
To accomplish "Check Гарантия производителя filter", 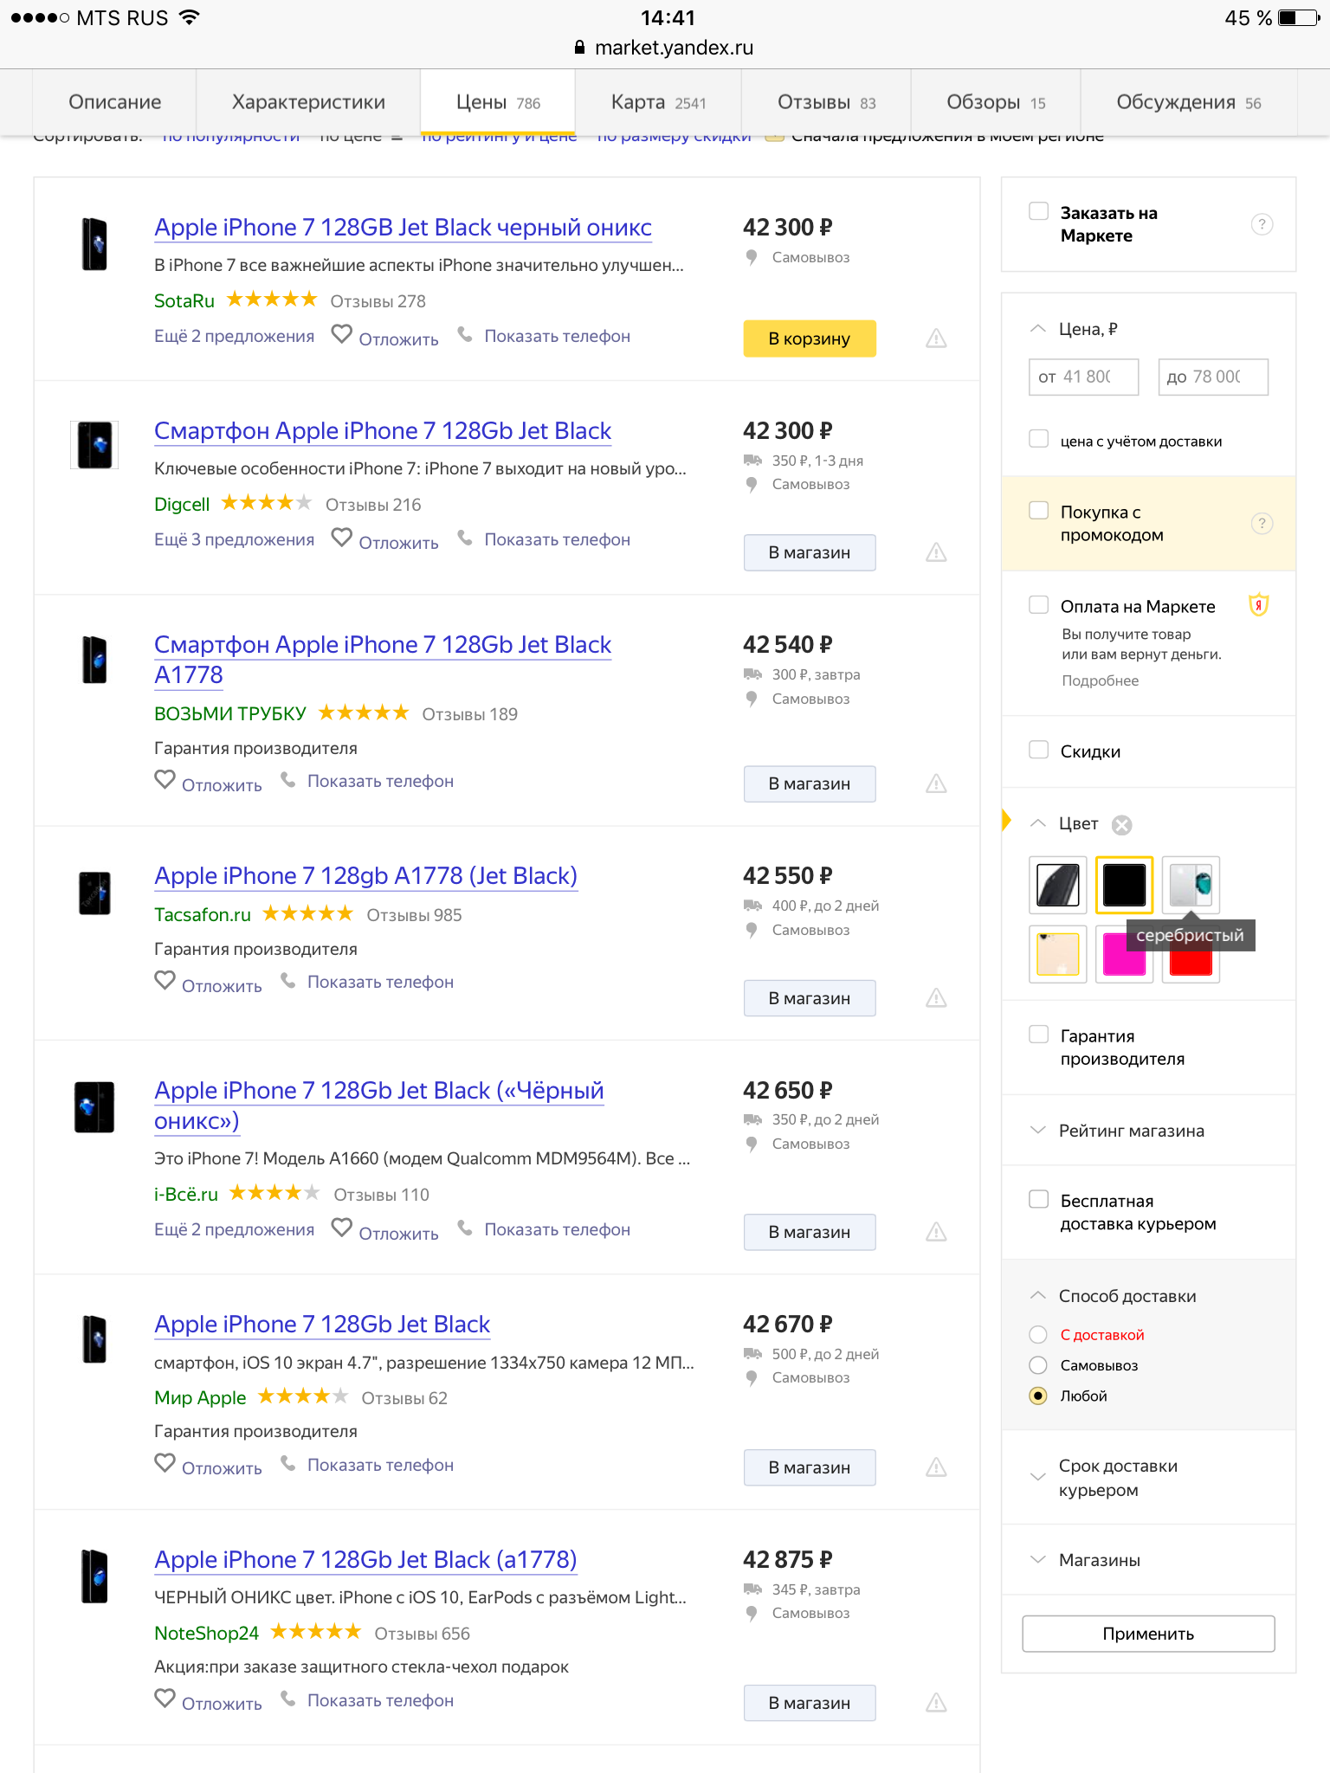I will coord(1038,1035).
